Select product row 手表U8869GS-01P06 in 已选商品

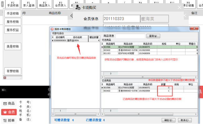149,91
